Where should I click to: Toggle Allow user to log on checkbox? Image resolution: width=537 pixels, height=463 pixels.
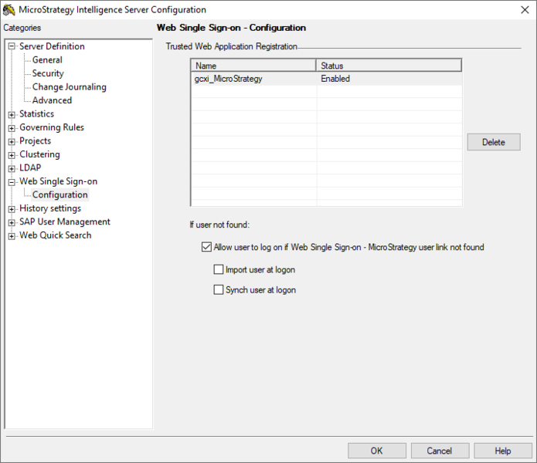pos(206,248)
